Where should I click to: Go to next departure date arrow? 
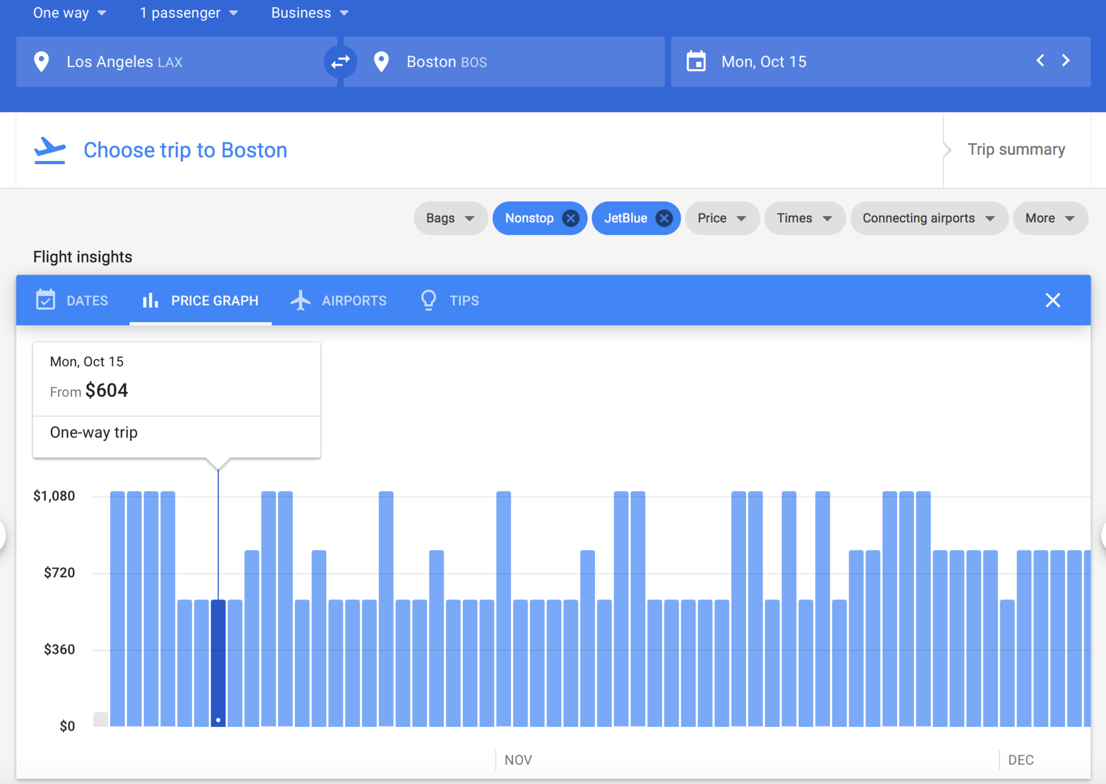[x=1066, y=60]
